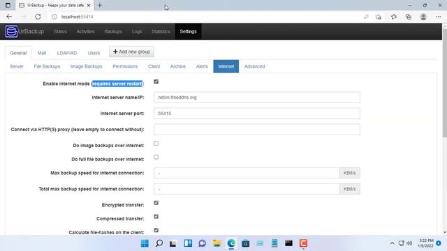
Task: Reload the page with refresh icon
Action: (38, 17)
